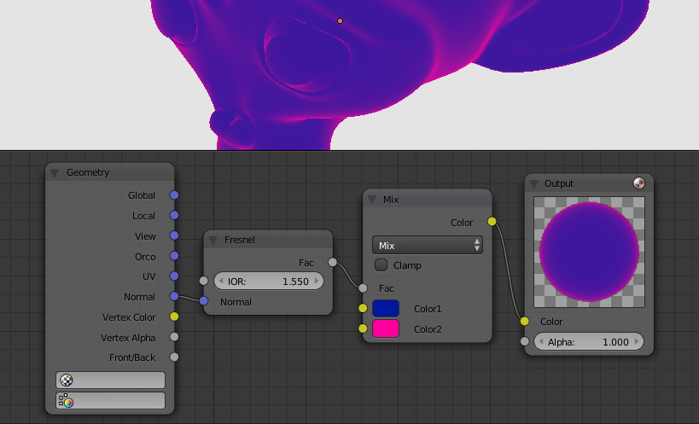Select the Geometry node title text
699x424 pixels.
(x=88, y=173)
